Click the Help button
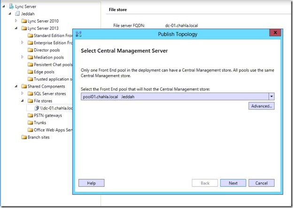Viewport: 293px width, 208px height. click(92, 183)
